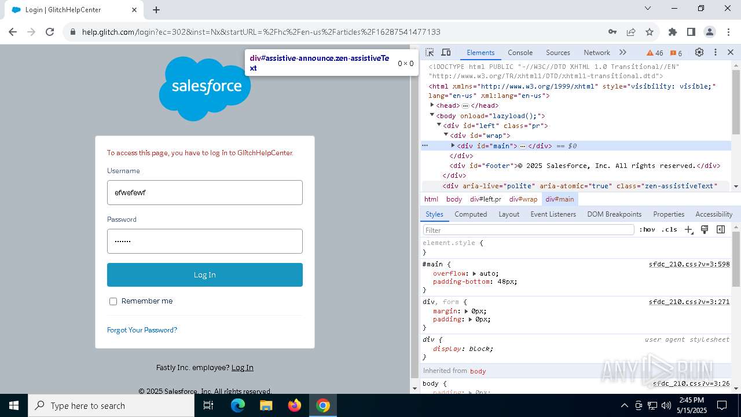Click the Fastly employee Log In link
Viewport: 741px width, 417px height.
(x=242, y=367)
